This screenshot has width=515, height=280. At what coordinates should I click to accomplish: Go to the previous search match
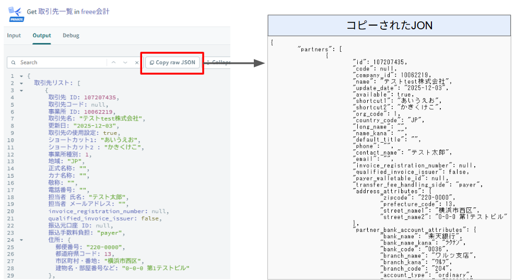[114, 63]
